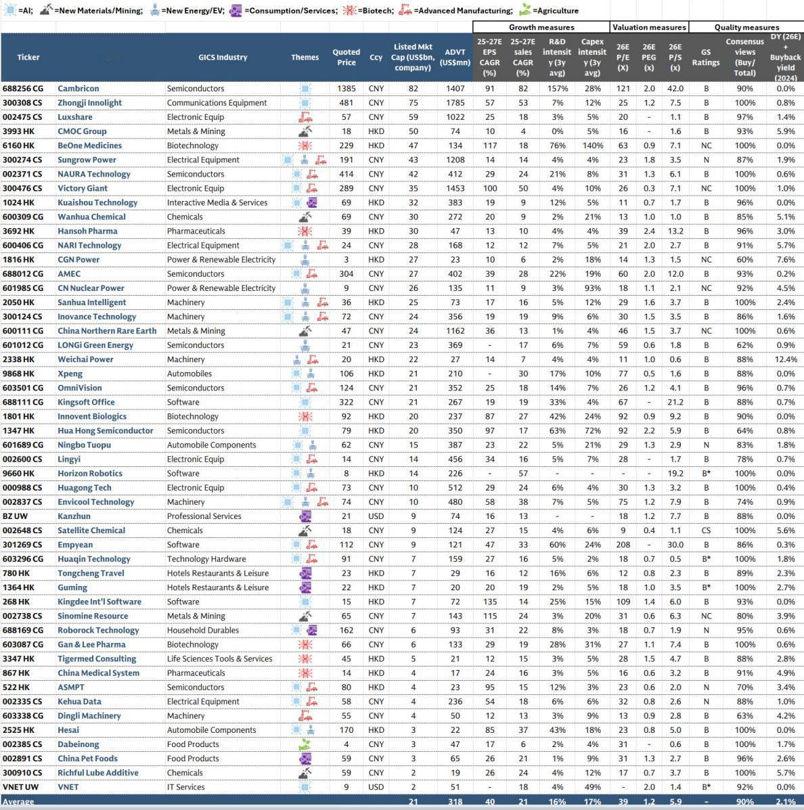Click the mining icon in Wanhua Chemical row
Viewport: 804px width, 810px height.
pos(305,217)
